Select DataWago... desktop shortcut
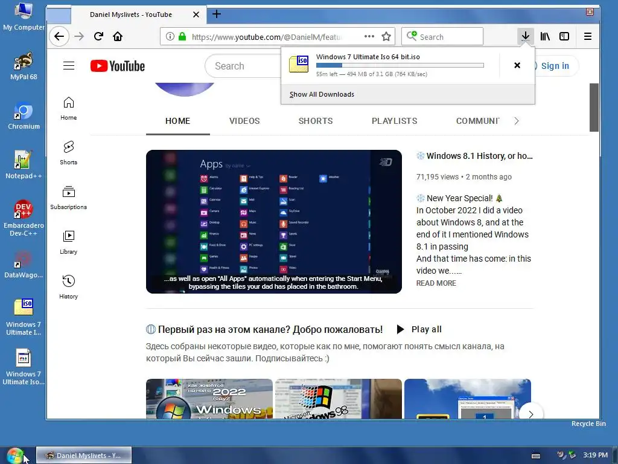 coord(24,265)
